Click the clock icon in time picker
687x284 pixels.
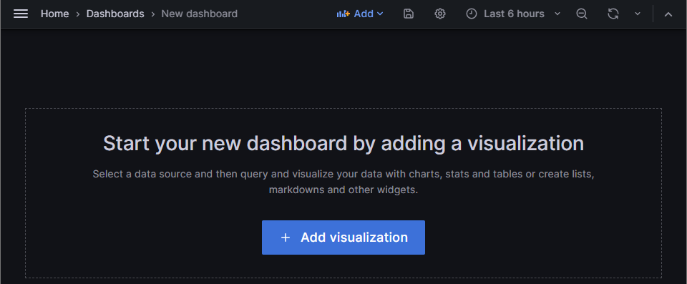coord(472,14)
